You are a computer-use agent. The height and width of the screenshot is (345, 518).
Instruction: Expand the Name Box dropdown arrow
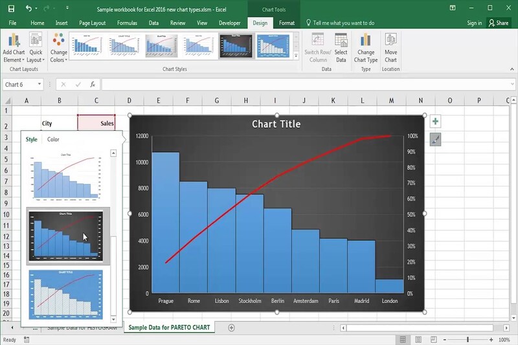click(x=39, y=84)
